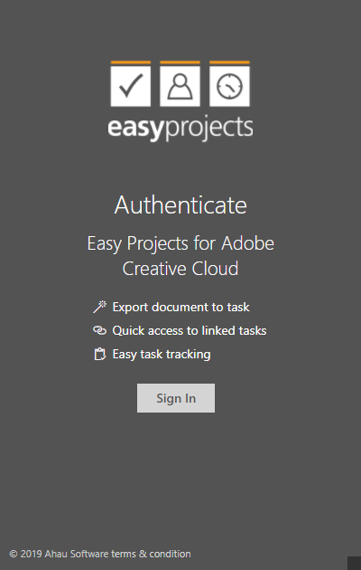Click the magic wand export icon
The height and width of the screenshot is (570, 361).
(99, 307)
